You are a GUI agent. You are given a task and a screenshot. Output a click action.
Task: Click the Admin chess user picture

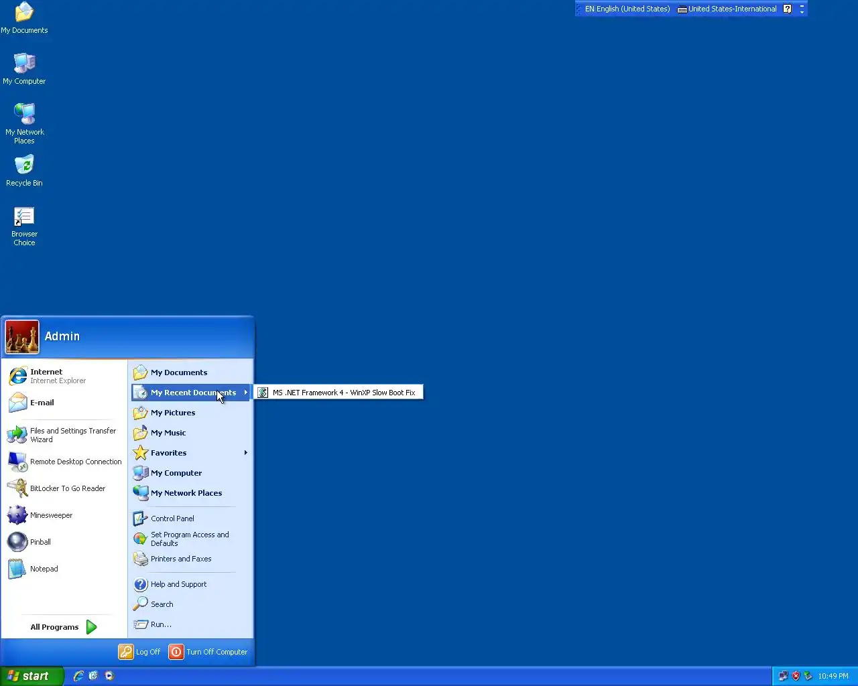point(22,337)
